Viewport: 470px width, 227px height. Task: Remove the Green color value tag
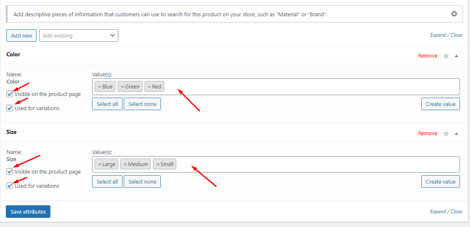click(x=122, y=87)
